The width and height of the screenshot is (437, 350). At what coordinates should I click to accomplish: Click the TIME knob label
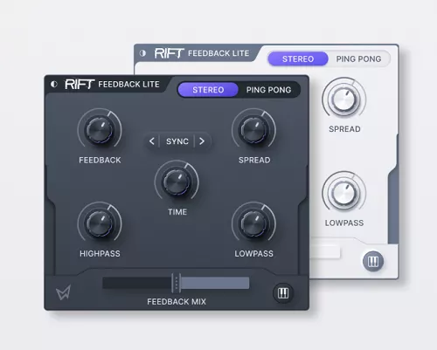click(177, 212)
